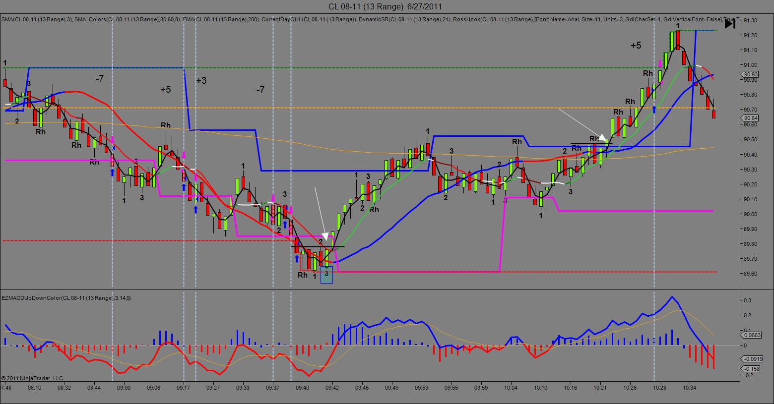Click the 09:45 time axis label
The width and height of the screenshot is (774, 404).
(x=362, y=388)
